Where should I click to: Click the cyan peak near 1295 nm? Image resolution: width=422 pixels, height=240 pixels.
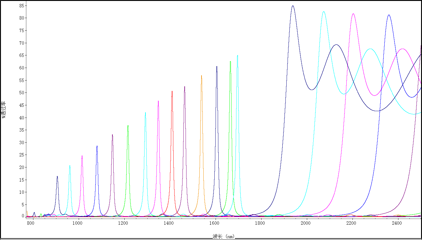145,113
